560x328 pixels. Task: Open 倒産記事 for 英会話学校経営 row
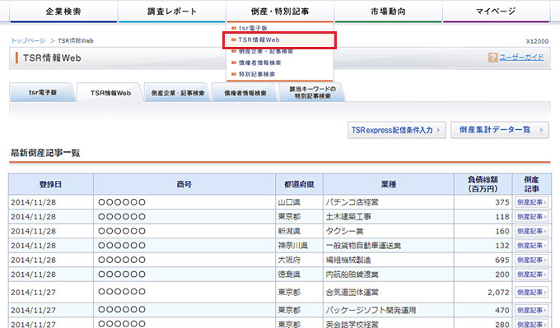point(531,324)
